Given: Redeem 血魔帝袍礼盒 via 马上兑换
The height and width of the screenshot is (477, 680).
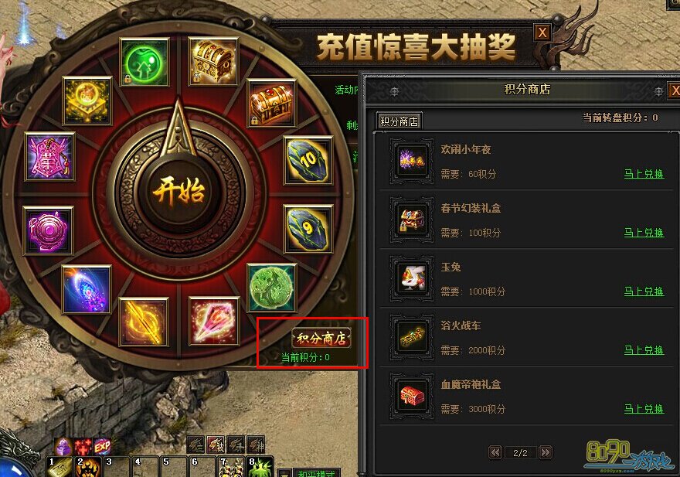Looking at the screenshot, I should click(x=644, y=409).
